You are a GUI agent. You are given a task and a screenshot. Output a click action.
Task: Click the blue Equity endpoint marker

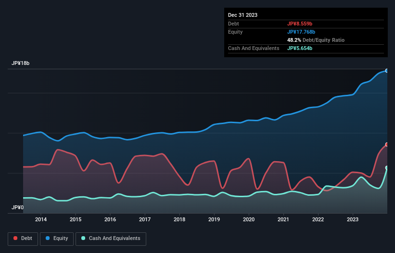click(x=387, y=71)
